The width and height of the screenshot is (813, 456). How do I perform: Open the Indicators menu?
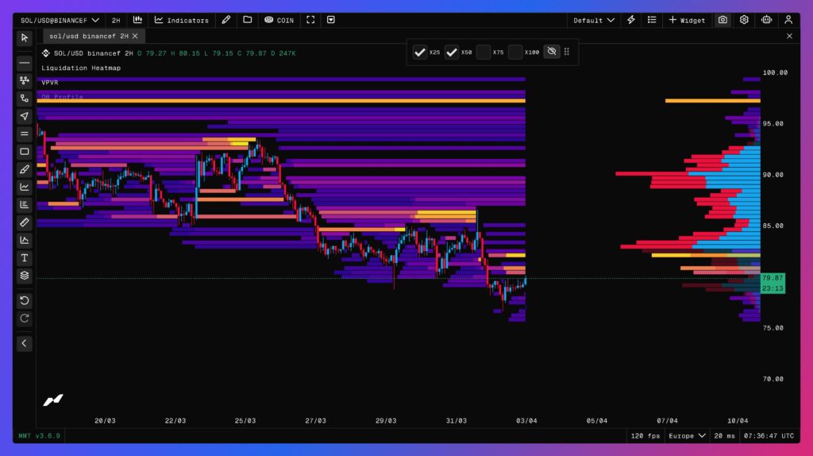pos(182,20)
